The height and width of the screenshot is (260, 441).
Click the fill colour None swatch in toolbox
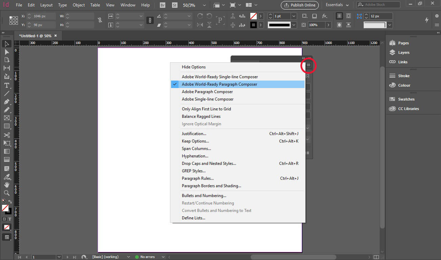(x=5, y=208)
